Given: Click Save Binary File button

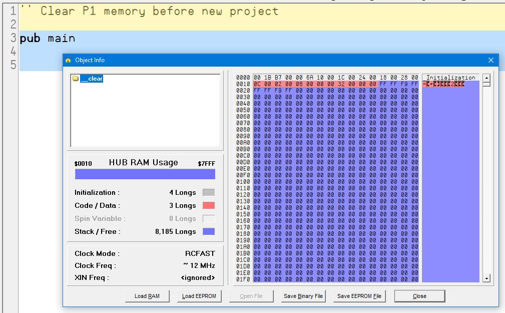Looking at the screenshot, I should 303,296.
